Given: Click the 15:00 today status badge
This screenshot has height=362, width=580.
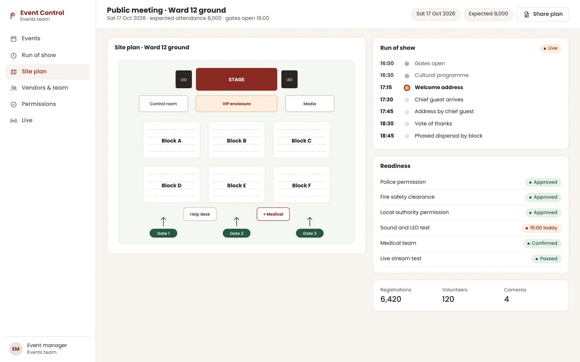Looking at the screenshot, I should coord(541,228).
